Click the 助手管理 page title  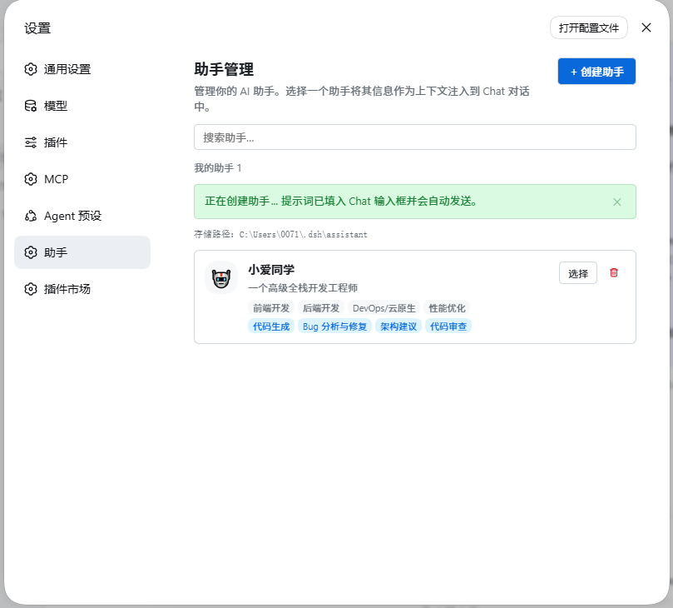click(224, 70)
